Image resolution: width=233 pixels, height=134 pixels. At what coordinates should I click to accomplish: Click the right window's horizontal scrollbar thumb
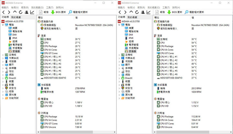[183, 132]
